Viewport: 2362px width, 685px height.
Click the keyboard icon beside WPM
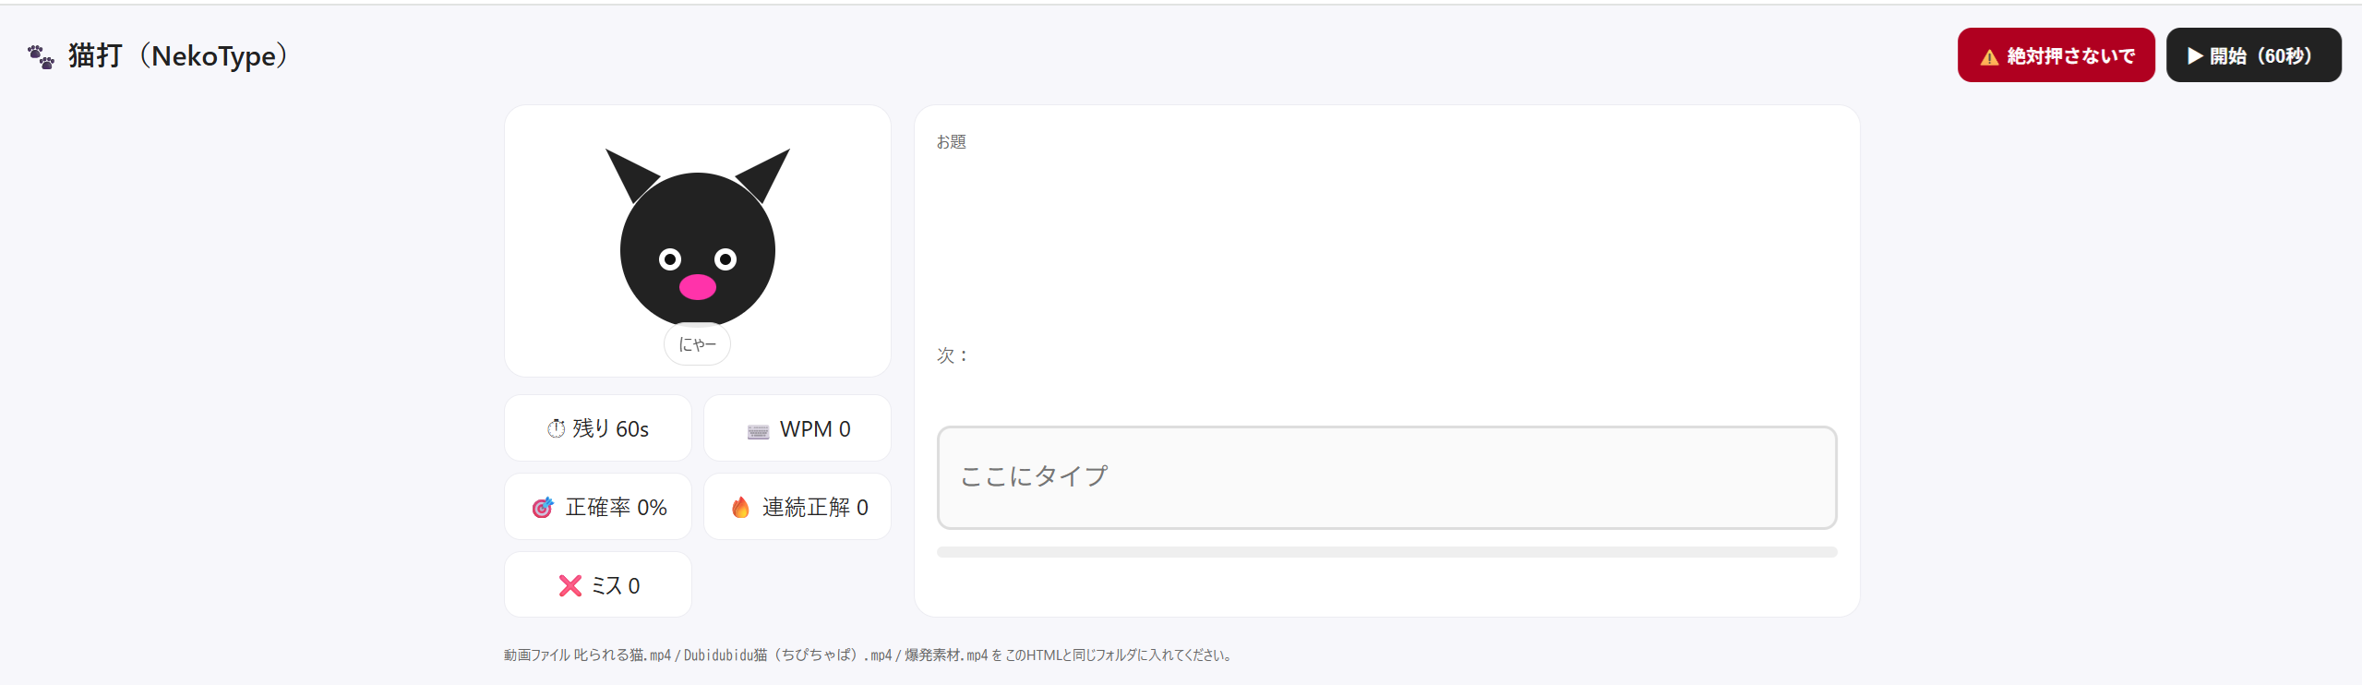coord(758,430)
